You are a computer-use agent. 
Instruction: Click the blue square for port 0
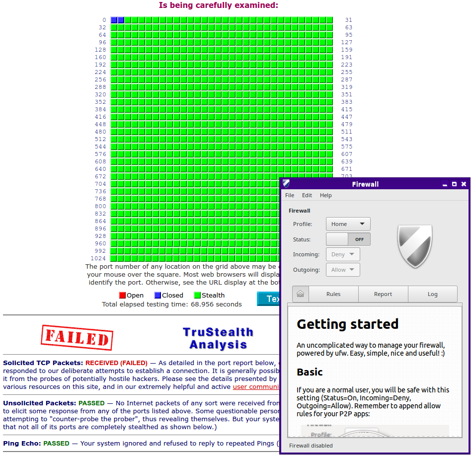tap(114, 20)
